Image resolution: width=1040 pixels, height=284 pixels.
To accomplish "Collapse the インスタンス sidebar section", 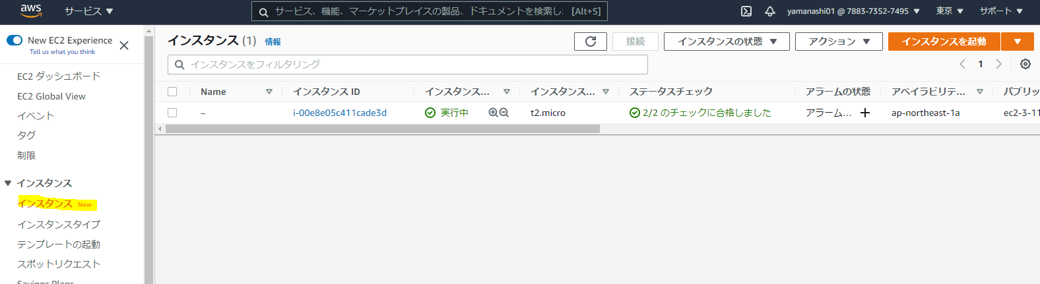I will click(8, 183).
